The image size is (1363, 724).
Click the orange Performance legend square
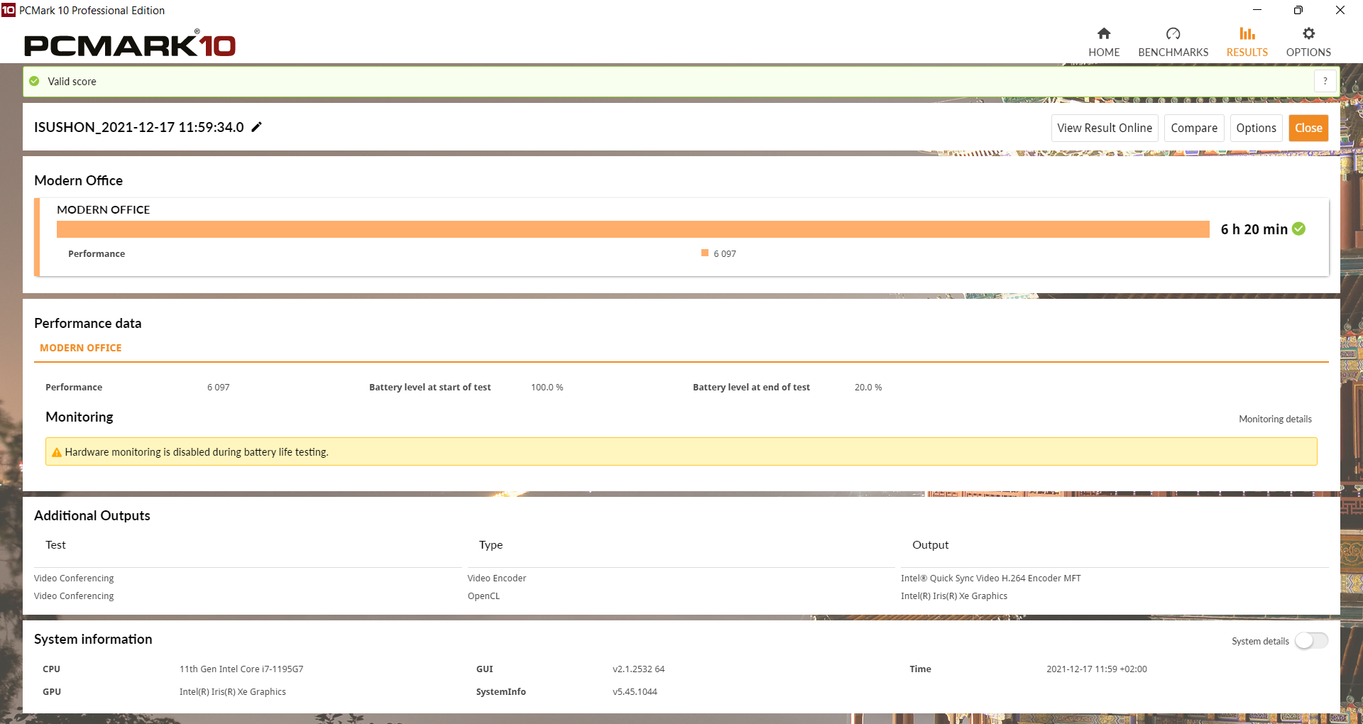[705, 253]
